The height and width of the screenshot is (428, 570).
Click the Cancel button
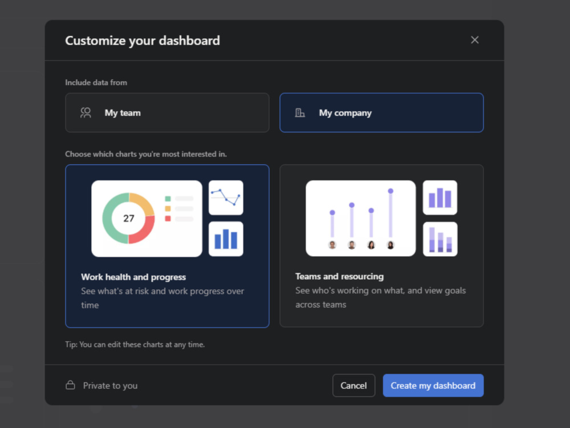354,385
